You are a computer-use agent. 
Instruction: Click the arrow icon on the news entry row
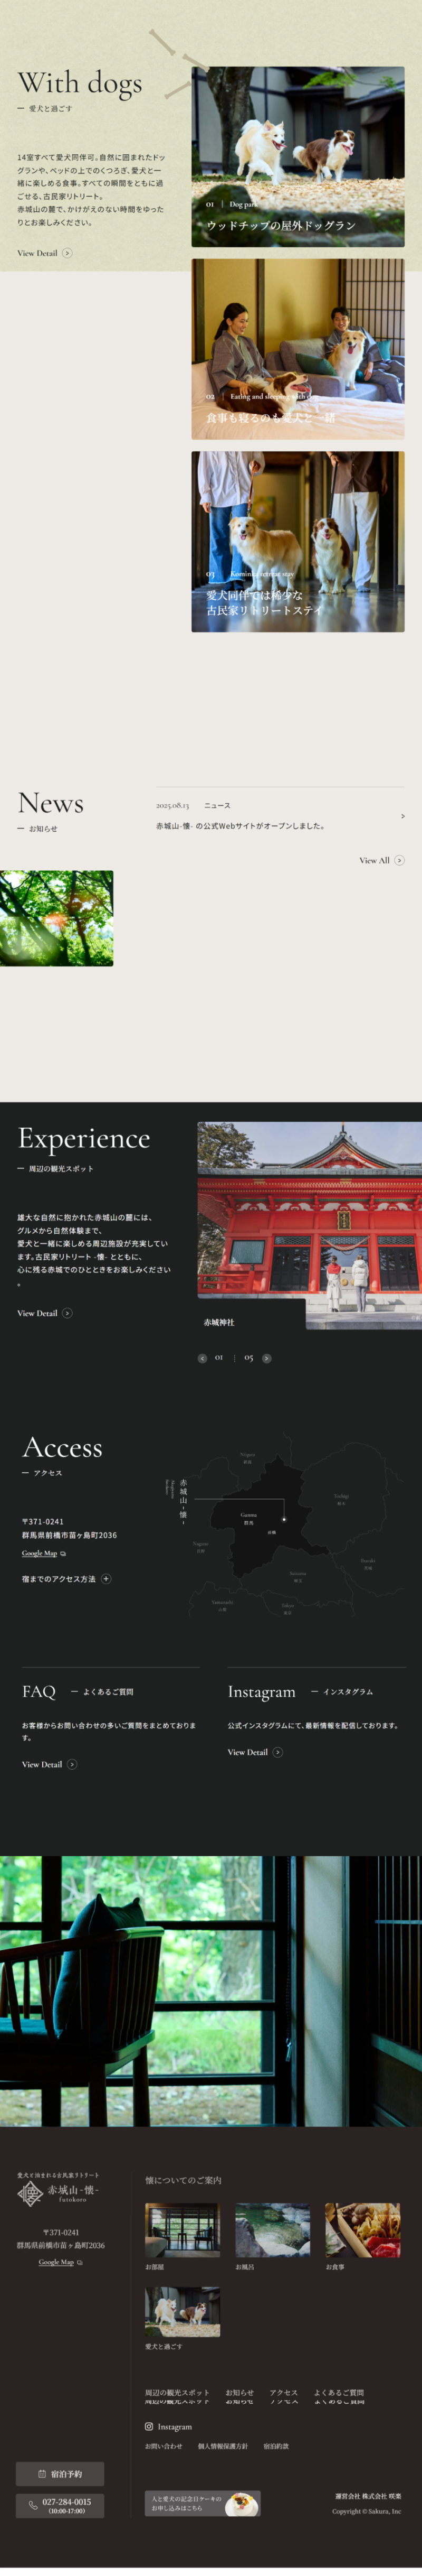402,816
